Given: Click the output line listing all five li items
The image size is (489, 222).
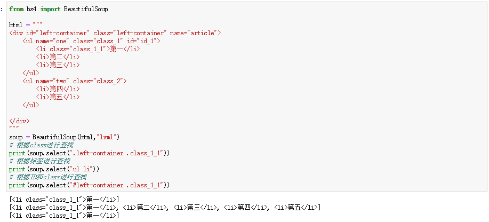Looking at the screenshot, I should pyautogui.click(x=165, y=208).
